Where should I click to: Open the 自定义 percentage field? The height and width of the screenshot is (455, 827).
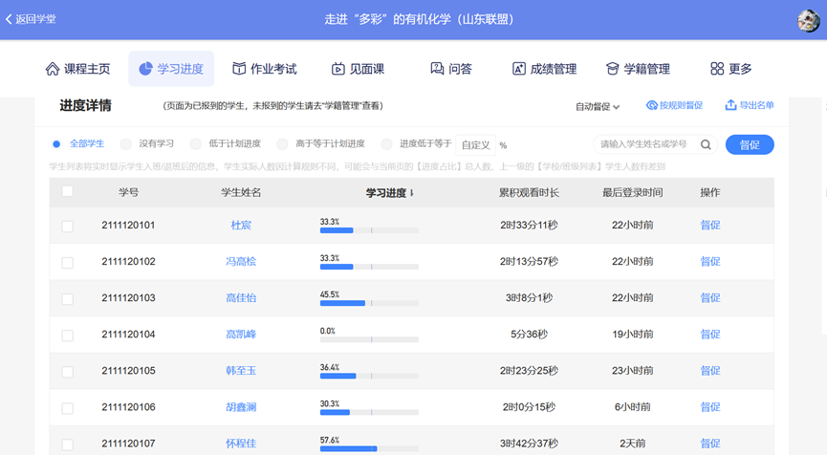[476, 145]
